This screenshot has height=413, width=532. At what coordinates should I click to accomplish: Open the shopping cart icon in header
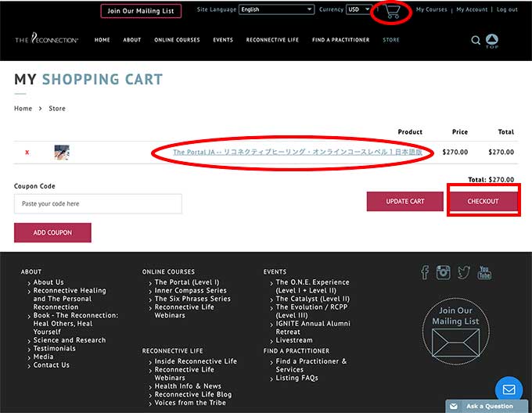(x=392, y=12)
